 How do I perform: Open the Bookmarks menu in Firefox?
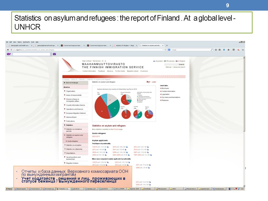[27, 42]
